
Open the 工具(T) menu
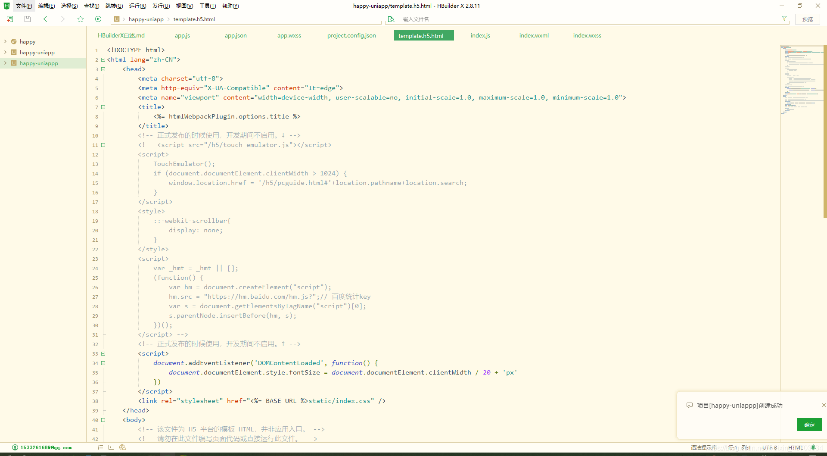pos(208,6)
